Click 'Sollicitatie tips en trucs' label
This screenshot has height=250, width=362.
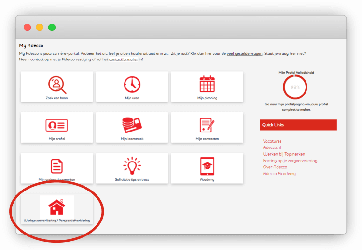coord(132,179)
